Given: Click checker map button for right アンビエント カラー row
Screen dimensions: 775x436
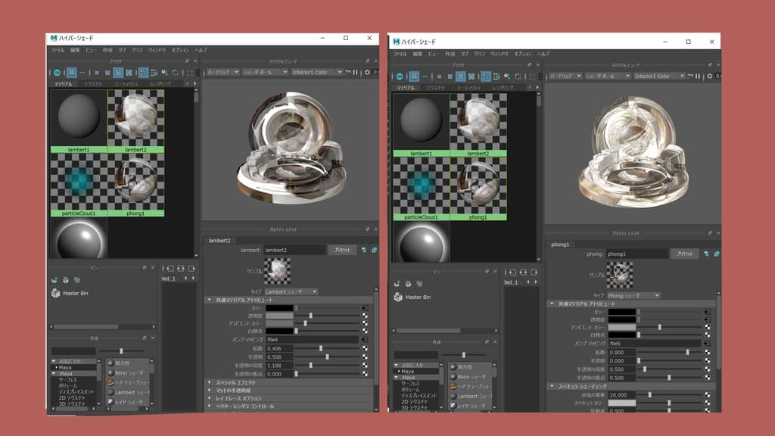Looking at the screenshot, I should [x=708, y=327].
